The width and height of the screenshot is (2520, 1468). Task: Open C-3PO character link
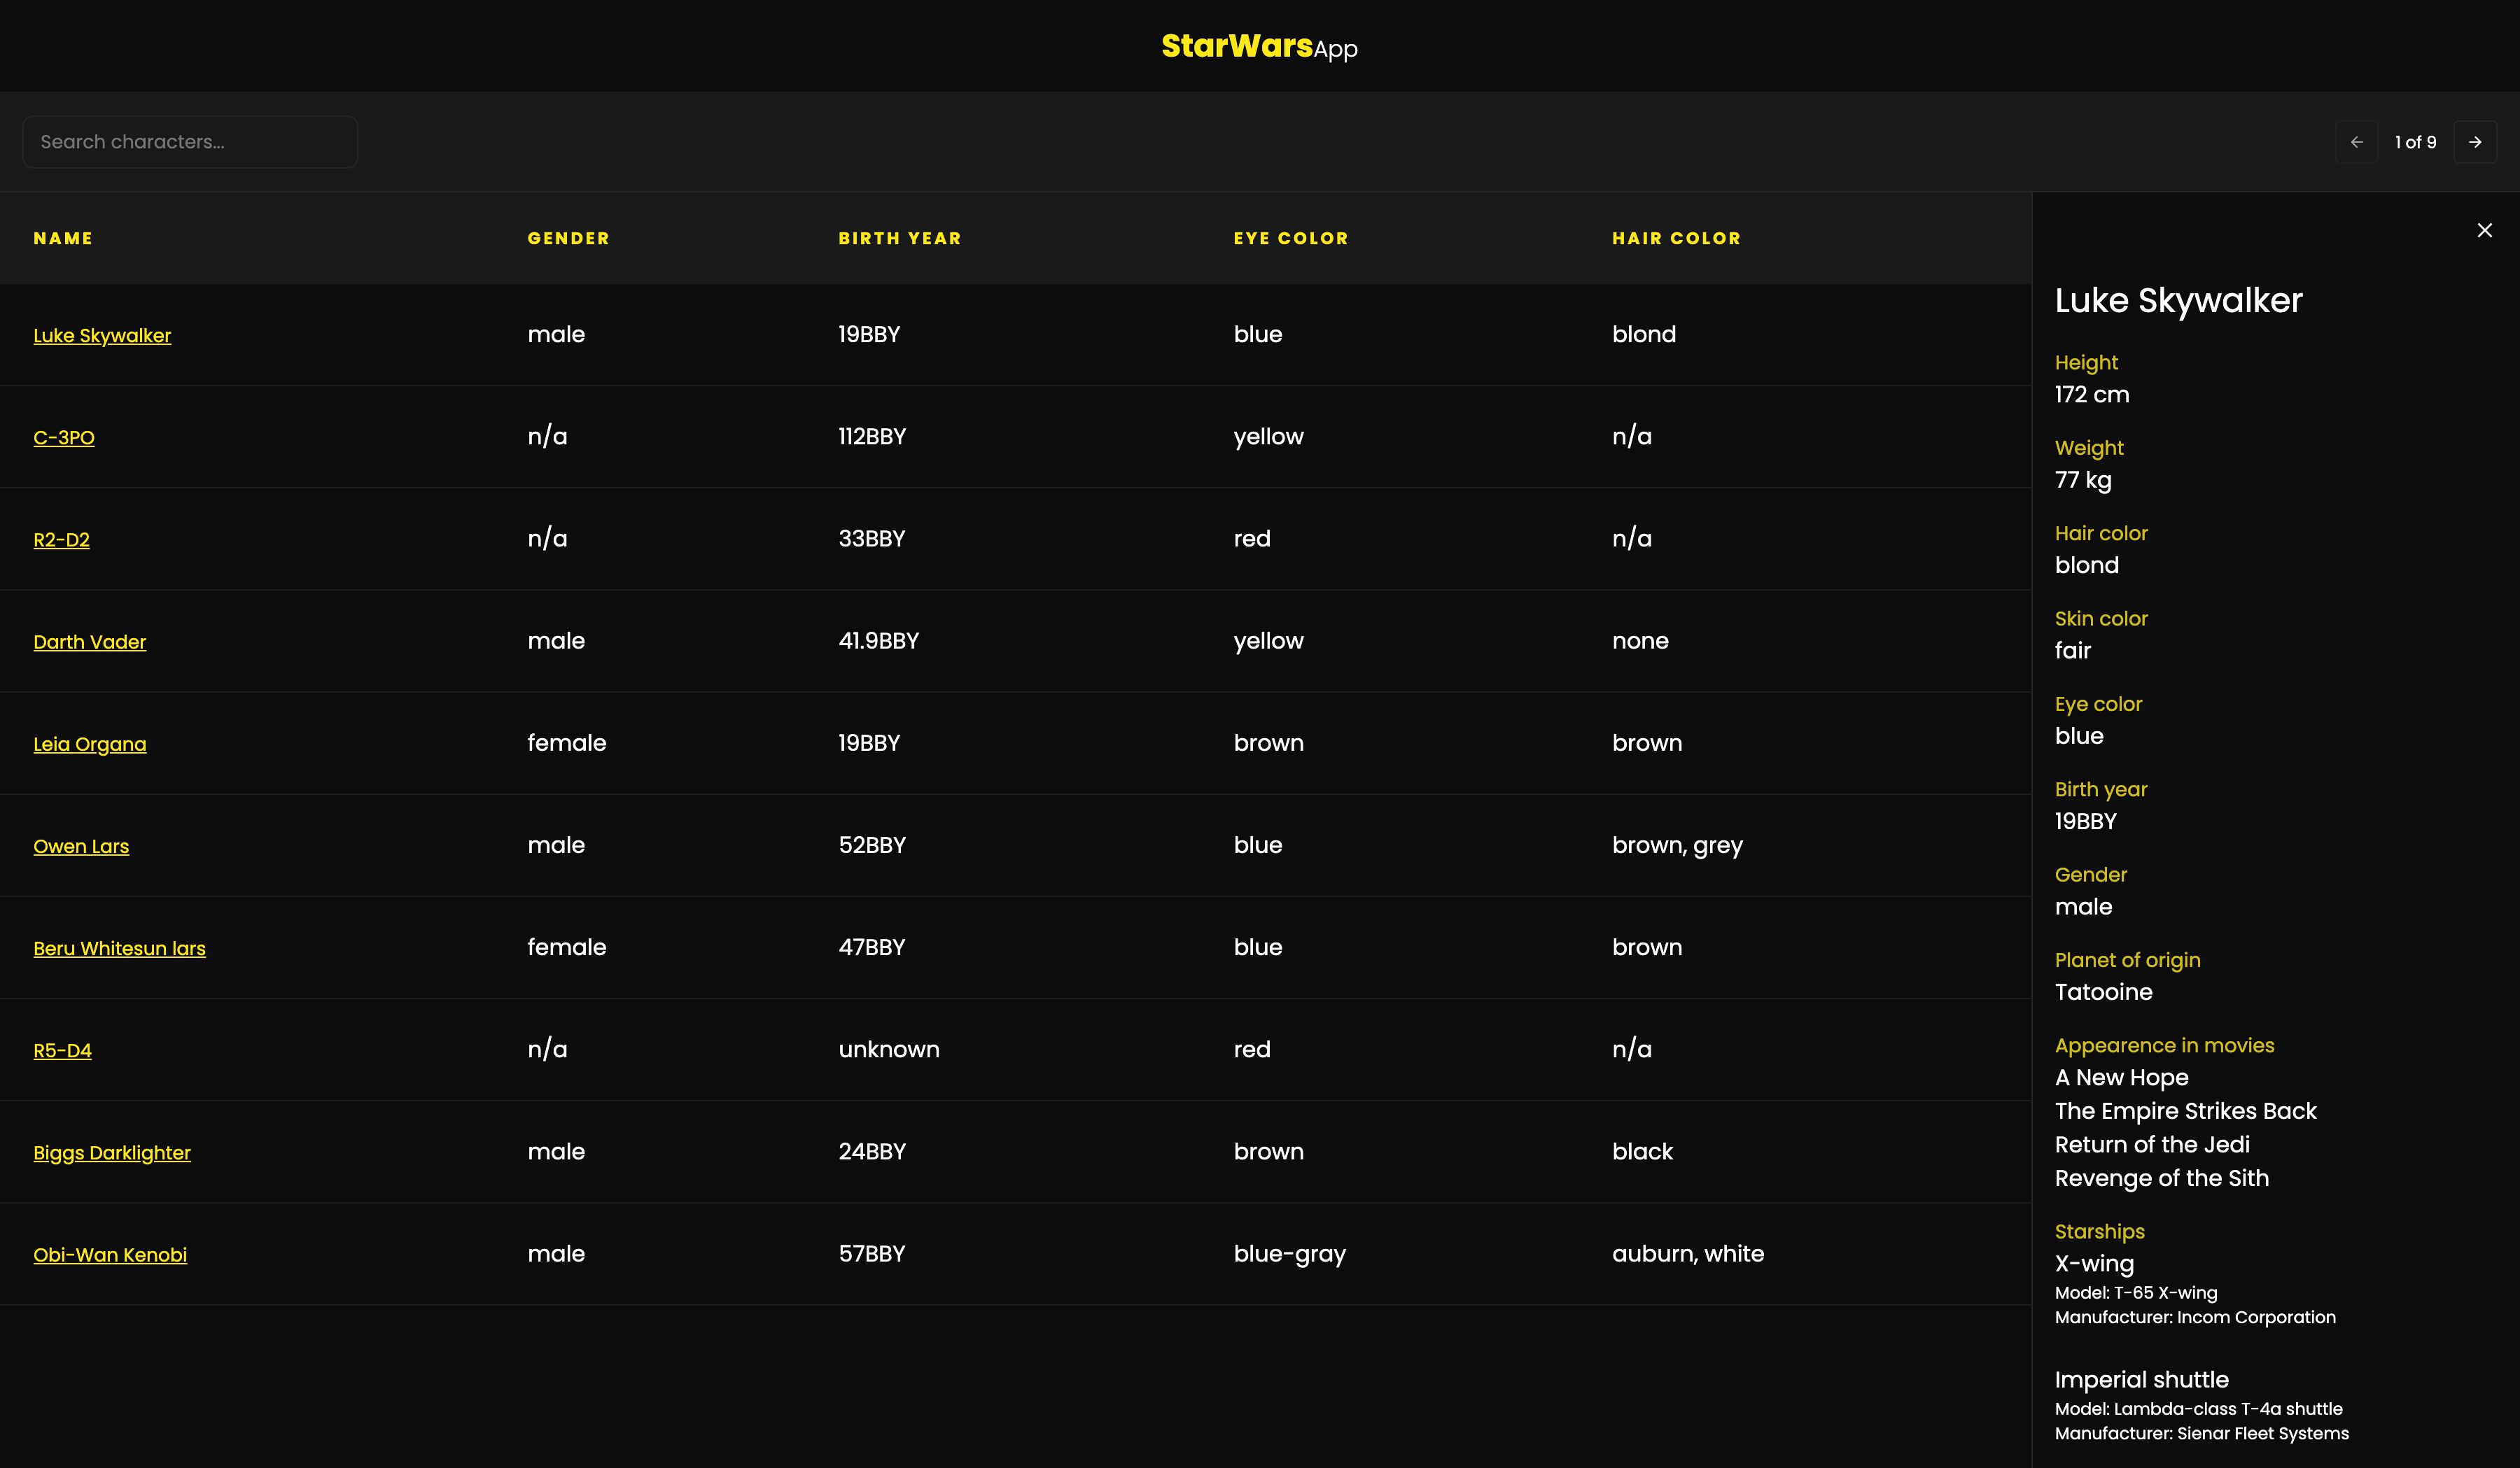click(64, 438)
